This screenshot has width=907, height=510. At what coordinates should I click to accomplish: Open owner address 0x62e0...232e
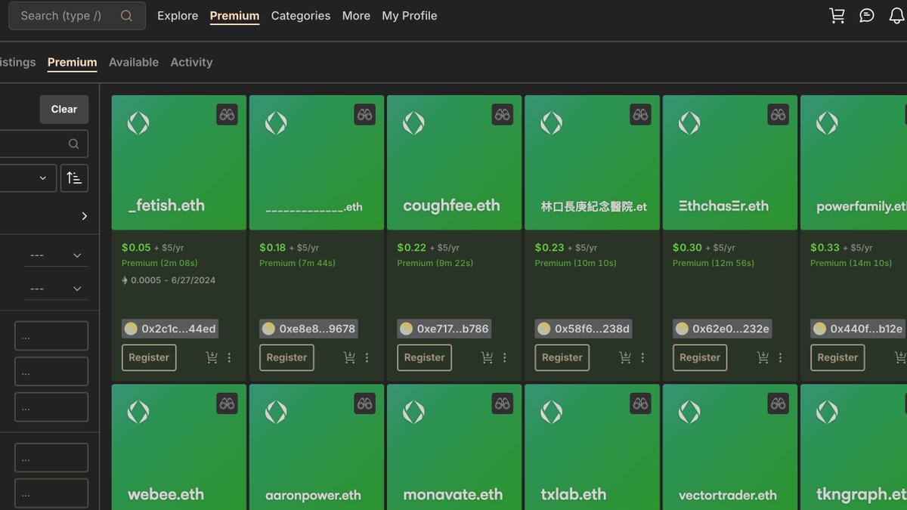pyautogui.click(x=722, y=329)
